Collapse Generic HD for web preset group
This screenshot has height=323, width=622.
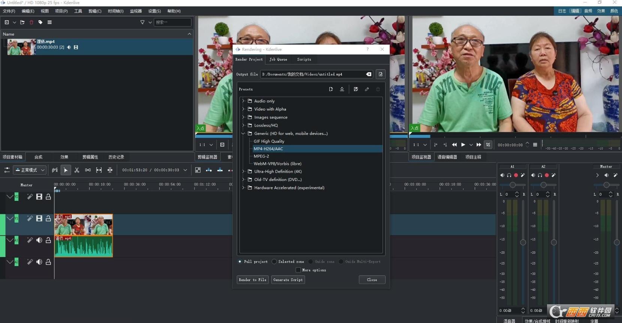pyautogui.click(x=243, y=133)
